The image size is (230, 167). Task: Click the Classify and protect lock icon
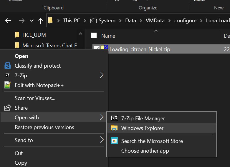(8, 65)
